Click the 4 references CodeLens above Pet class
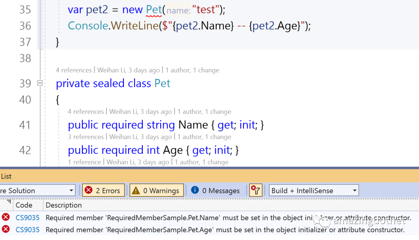The height and width of the screenshot is (240, 419). pyautogui.click(x=73, y=70)
